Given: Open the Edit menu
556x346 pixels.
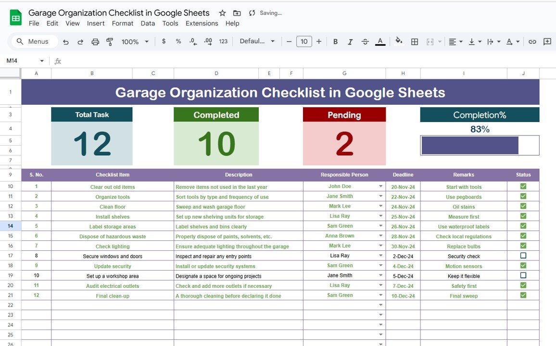Looking at the screenshot, I should [x=52, y=24].
